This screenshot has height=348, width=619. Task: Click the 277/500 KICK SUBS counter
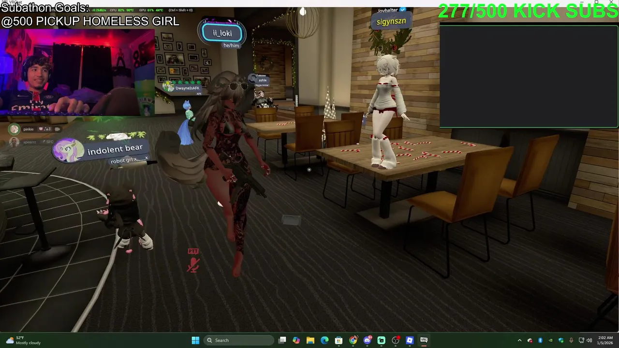tap(528, 11)
